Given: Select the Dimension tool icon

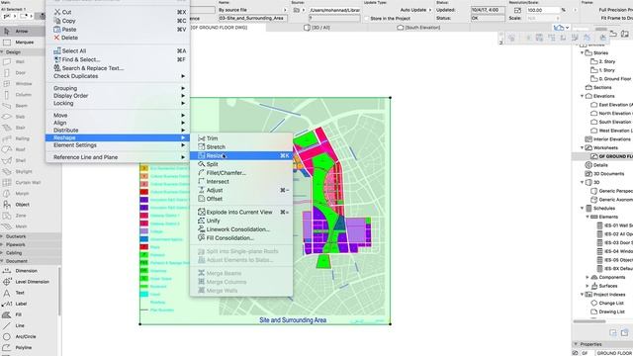Looking at the screenshot, I should coord(7,271).
